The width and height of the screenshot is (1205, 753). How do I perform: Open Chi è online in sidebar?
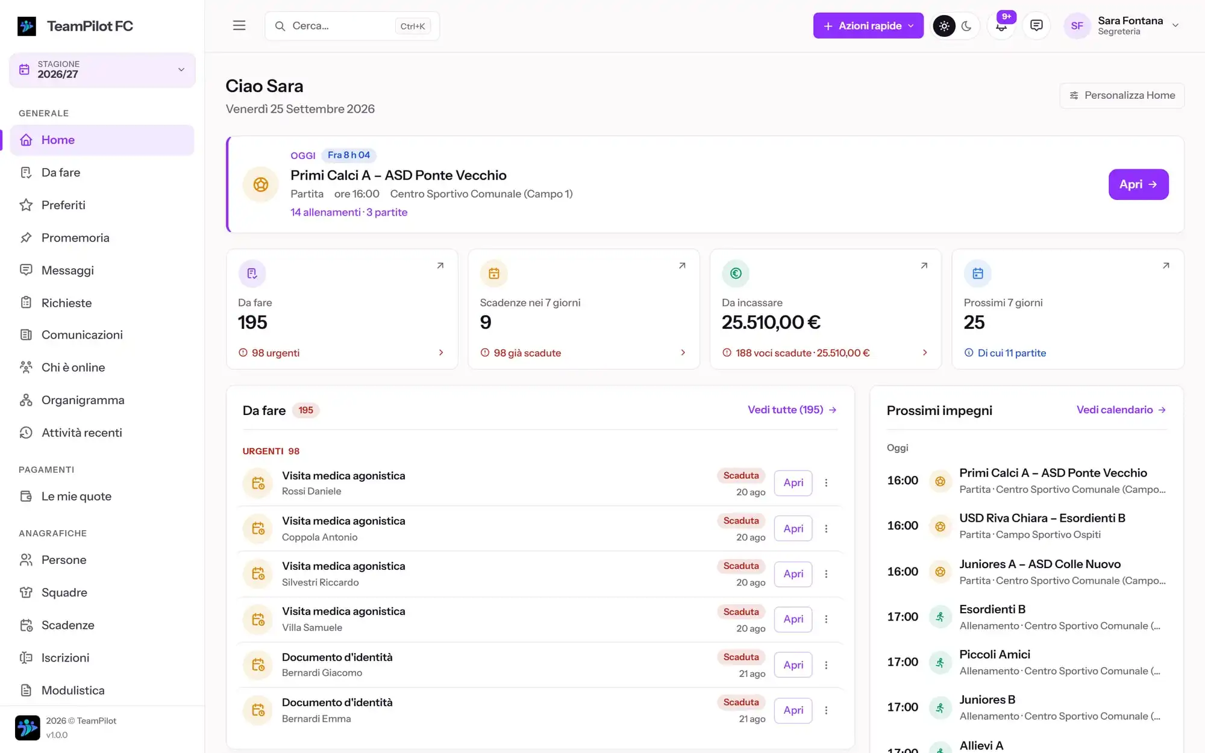point(102,367)
